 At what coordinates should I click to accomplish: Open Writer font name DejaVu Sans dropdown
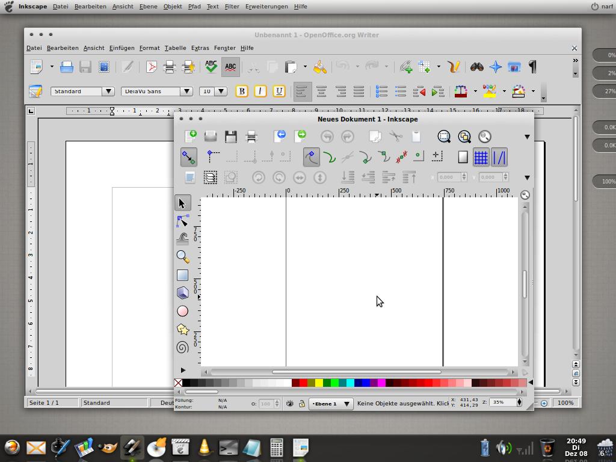186,91
